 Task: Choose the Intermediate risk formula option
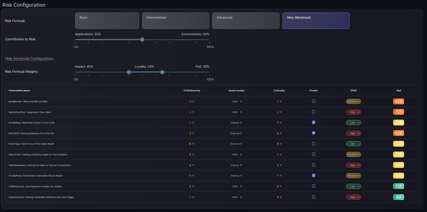click(x=176, y=21)
